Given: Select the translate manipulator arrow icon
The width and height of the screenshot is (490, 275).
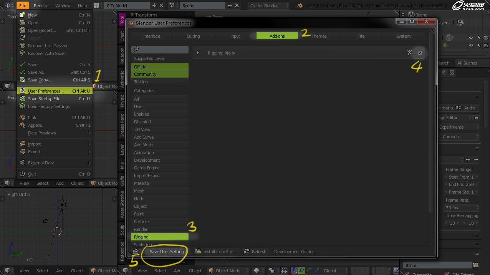Looking at the screenshot, I should coord(302,271).
